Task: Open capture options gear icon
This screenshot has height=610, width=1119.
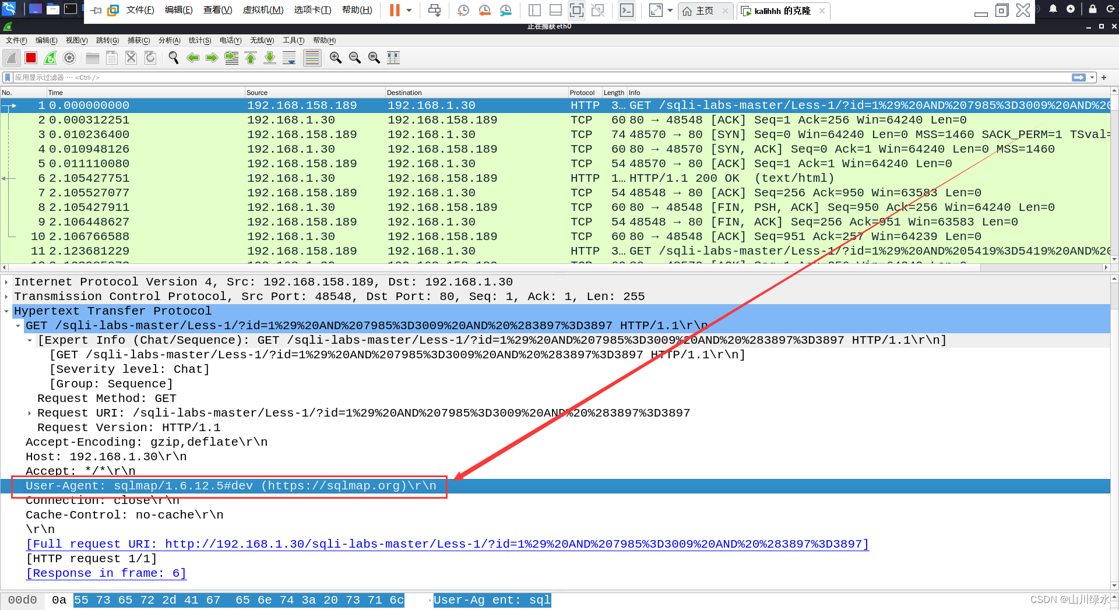Action: tap(69, 58)
